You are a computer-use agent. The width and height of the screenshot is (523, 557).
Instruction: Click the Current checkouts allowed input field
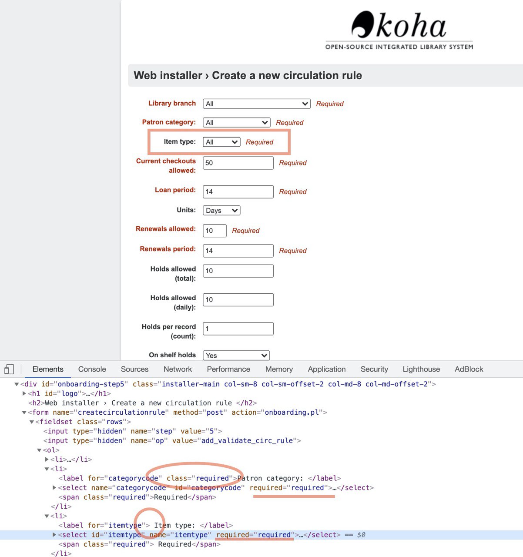(238, 163)
